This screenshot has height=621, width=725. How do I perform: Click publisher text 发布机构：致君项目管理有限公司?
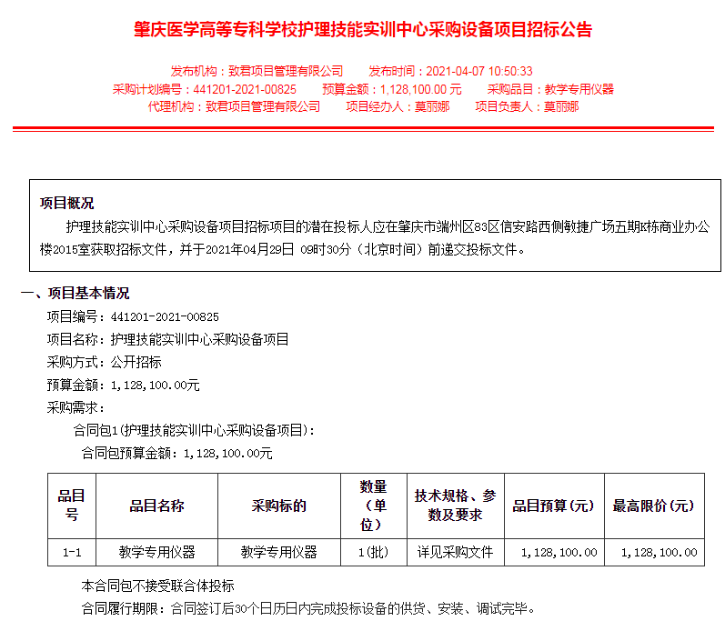(x=257, y=71)
